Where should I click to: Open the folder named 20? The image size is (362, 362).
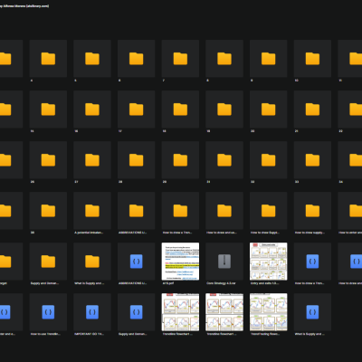pyautogui.click(x=269, y=110)
